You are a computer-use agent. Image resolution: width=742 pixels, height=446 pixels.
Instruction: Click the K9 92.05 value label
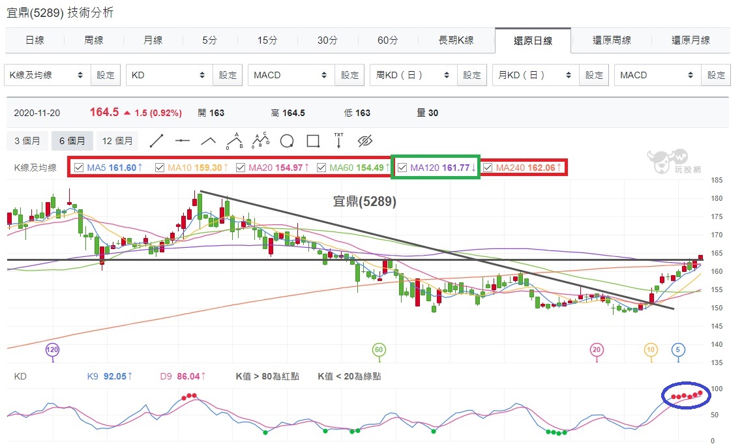(110, 376)
